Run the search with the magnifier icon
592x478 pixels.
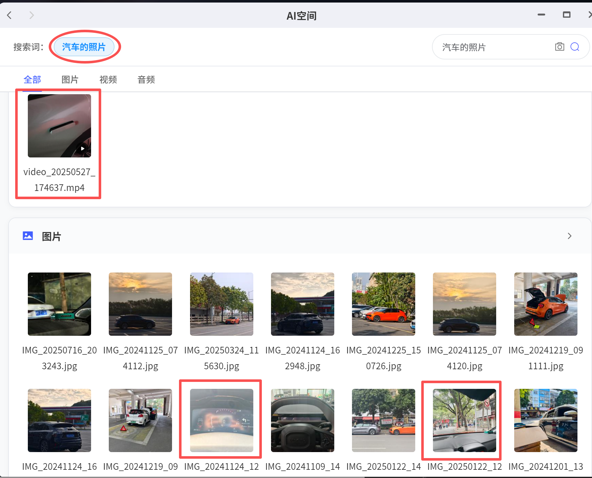575,47
